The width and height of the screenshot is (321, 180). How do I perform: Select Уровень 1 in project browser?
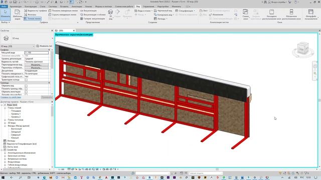pos(16,114)
